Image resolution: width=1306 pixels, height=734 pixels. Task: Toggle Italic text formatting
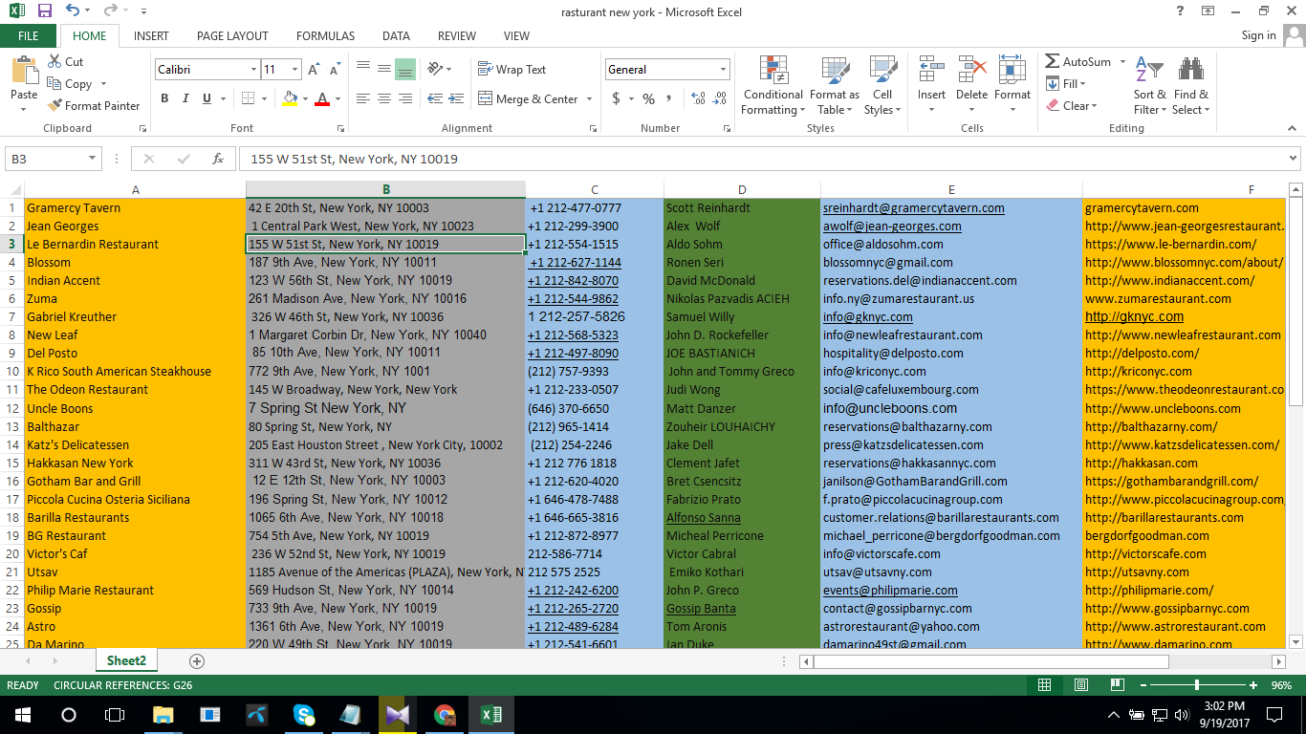tap(185, 98)
